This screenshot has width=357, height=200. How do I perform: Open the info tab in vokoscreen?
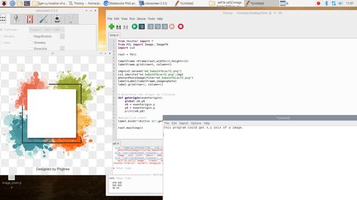[71, 19]
